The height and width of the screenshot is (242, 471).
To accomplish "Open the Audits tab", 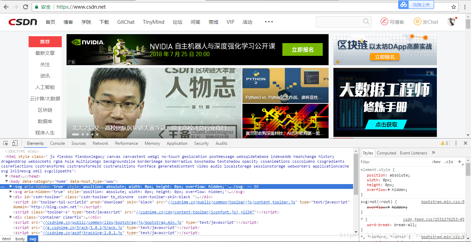I will pyautogui.click(x=221, y=143).
